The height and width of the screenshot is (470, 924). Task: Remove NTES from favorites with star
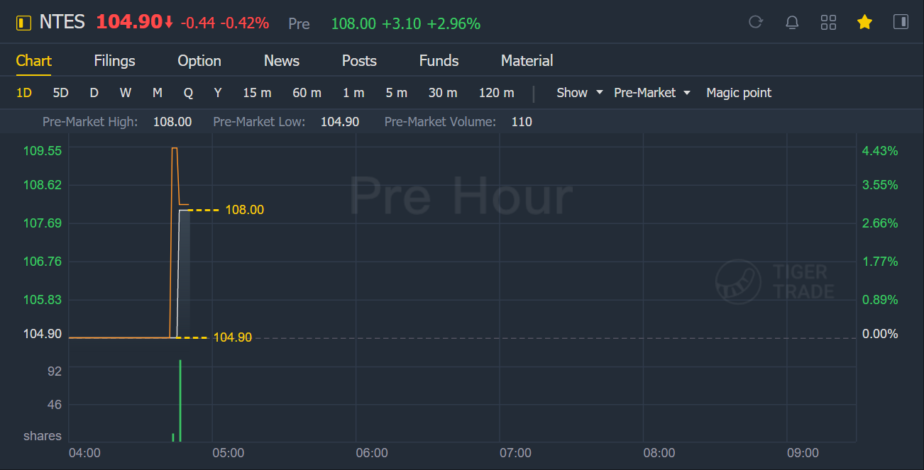coord(864,23)
